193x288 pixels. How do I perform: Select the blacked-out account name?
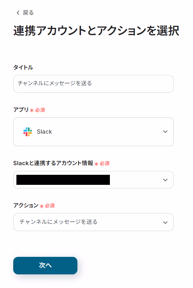point(63,179)
